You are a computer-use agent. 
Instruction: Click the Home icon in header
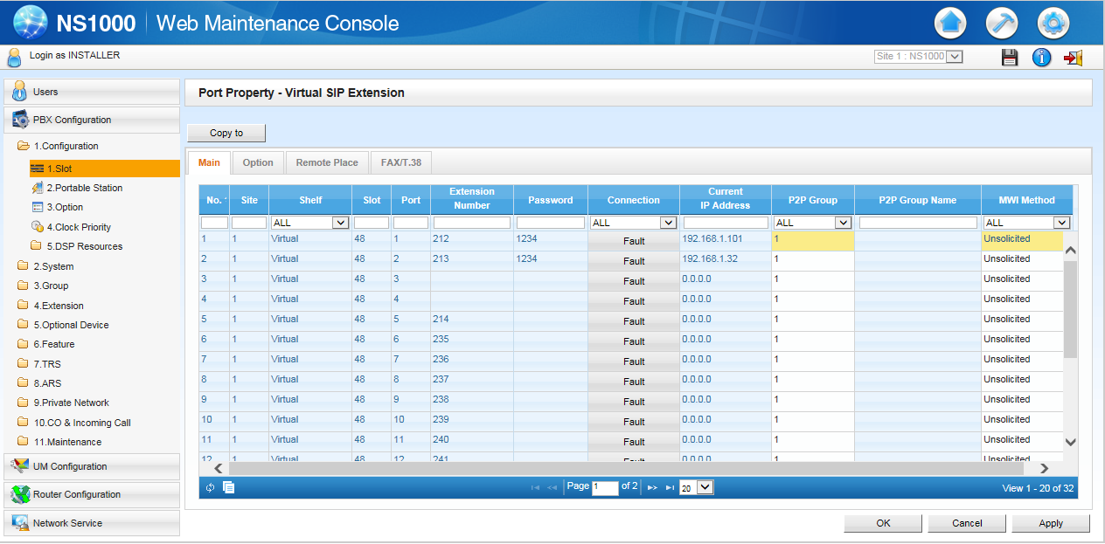click(x=950, y=24)
